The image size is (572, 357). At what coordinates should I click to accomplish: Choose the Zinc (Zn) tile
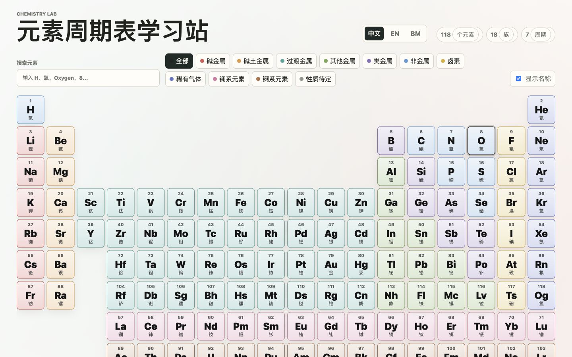point(361,202)
